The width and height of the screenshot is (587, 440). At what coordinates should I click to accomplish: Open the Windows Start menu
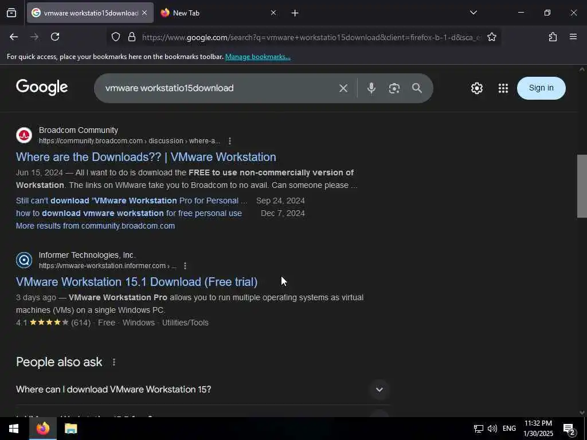coord(14,429)
